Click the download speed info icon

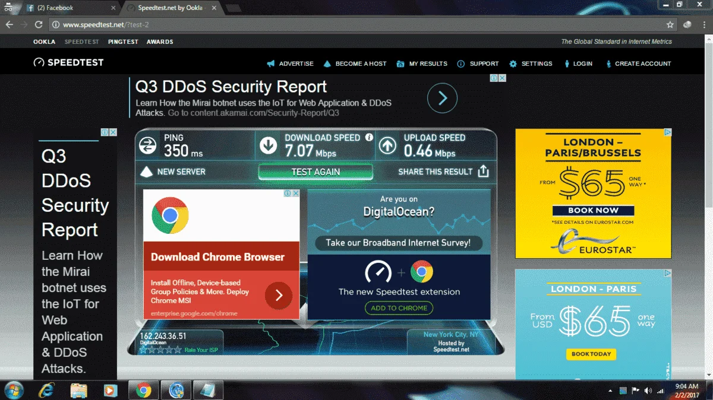pyautogui.click(x=369, y=137)
